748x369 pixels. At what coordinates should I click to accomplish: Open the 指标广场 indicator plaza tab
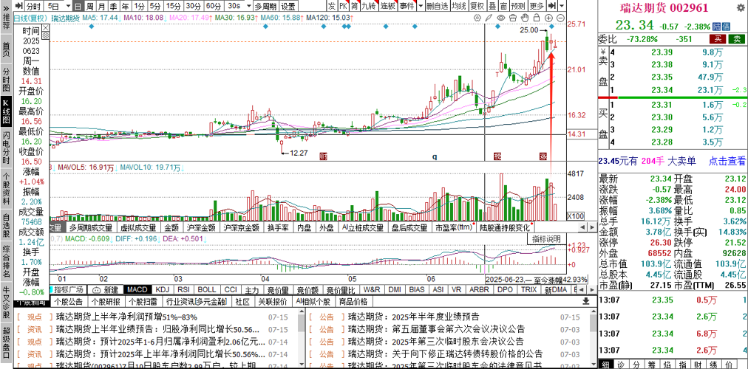68,289
